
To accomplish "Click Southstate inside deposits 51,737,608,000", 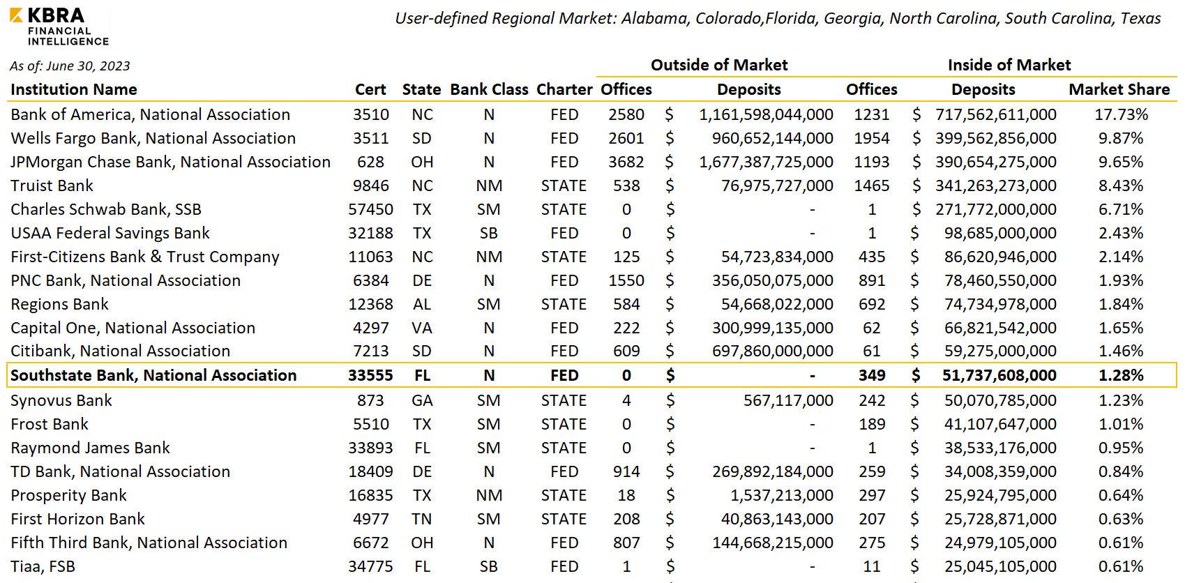I will pos(999,375).
